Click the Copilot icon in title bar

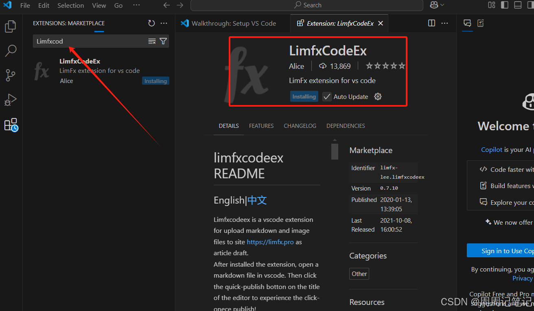pos(434,5)
